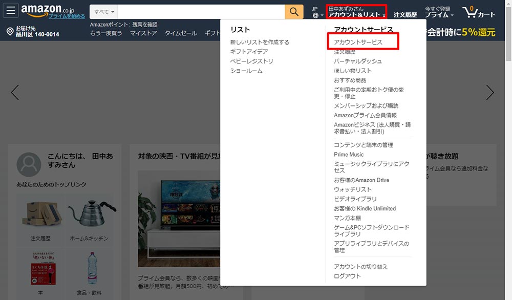Open the hamburger menu icon
512x300 pixels.
click(10, 10)
